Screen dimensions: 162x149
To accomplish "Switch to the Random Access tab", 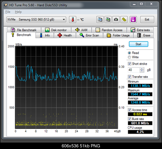I will [109, 30].
